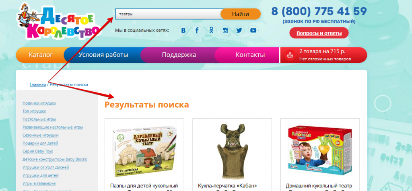This screenshot has width=412, height=191.
Task: Click the Вопросы и ответы button
Action: click(319, 33)
